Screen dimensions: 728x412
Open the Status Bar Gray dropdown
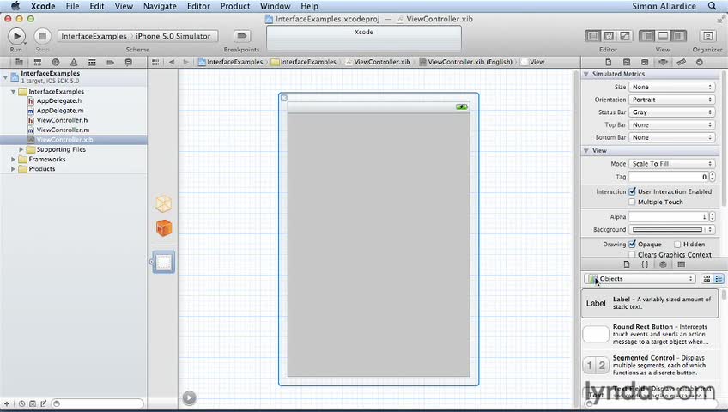point(671,112)
